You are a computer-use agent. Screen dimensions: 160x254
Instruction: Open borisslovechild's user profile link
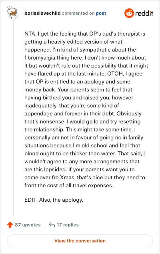point(42,13)
